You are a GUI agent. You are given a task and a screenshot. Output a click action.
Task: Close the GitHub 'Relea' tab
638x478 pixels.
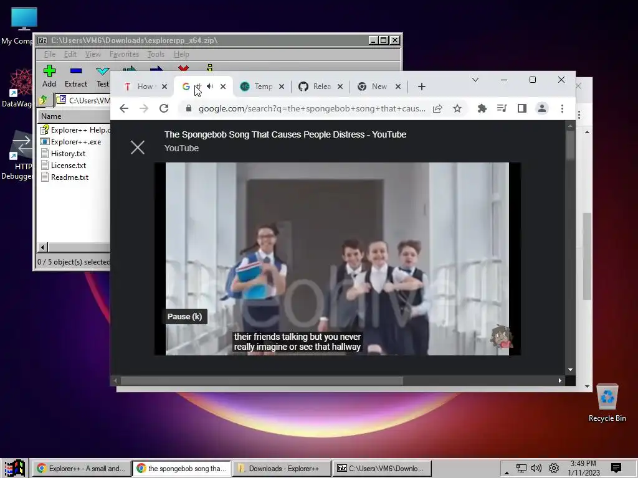(340, 86)
